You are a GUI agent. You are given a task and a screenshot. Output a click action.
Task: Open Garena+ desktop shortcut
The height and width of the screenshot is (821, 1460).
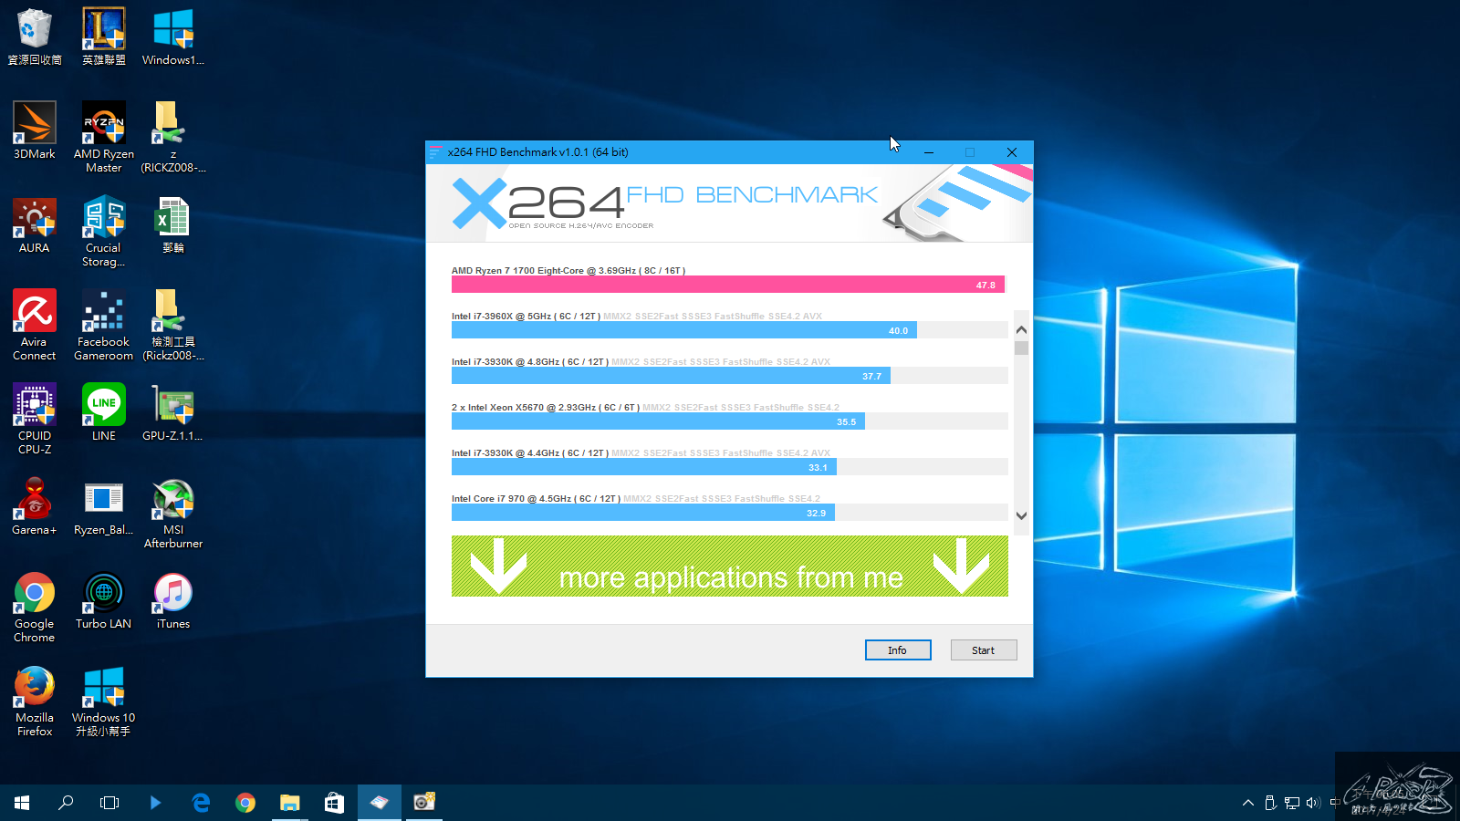35,506
